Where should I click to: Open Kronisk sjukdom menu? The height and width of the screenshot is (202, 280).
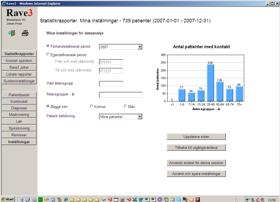point(19,61)
